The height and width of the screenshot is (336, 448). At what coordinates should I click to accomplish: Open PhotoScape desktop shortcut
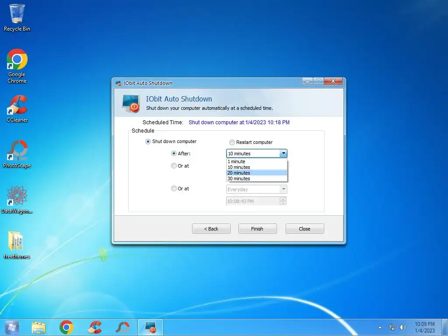[17, 154]
